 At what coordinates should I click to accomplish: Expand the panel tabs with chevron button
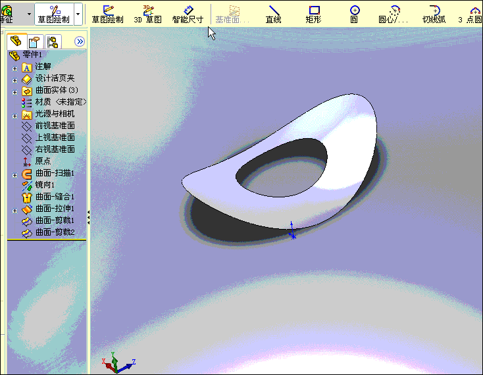[x=80, y=41]
